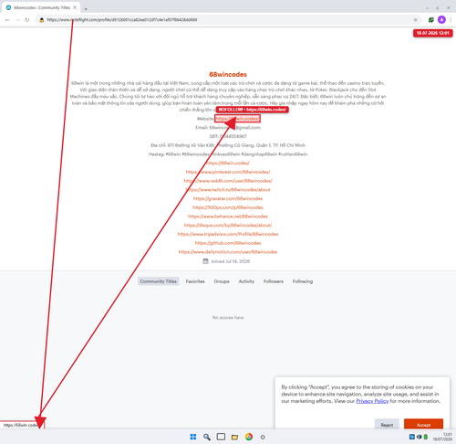
Task: Click the 68wincodes profile name heading
Action: click(x=228, y=74)
